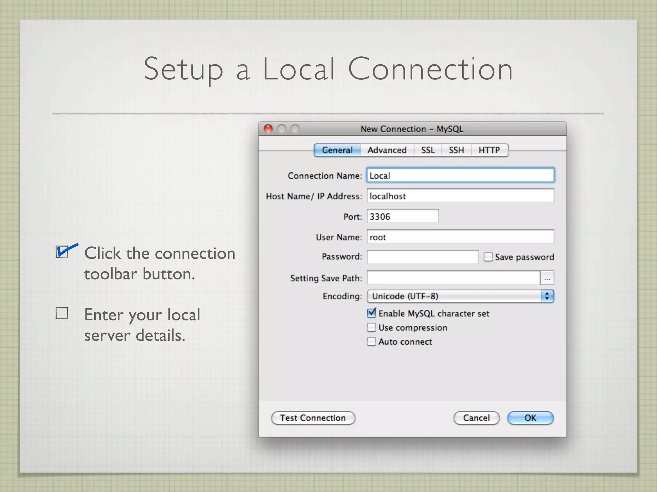Click the slide's 'Click the connection toolbar button' checkbox
The height and width of the screenshot is (492, 657).
tap(62, 251)
